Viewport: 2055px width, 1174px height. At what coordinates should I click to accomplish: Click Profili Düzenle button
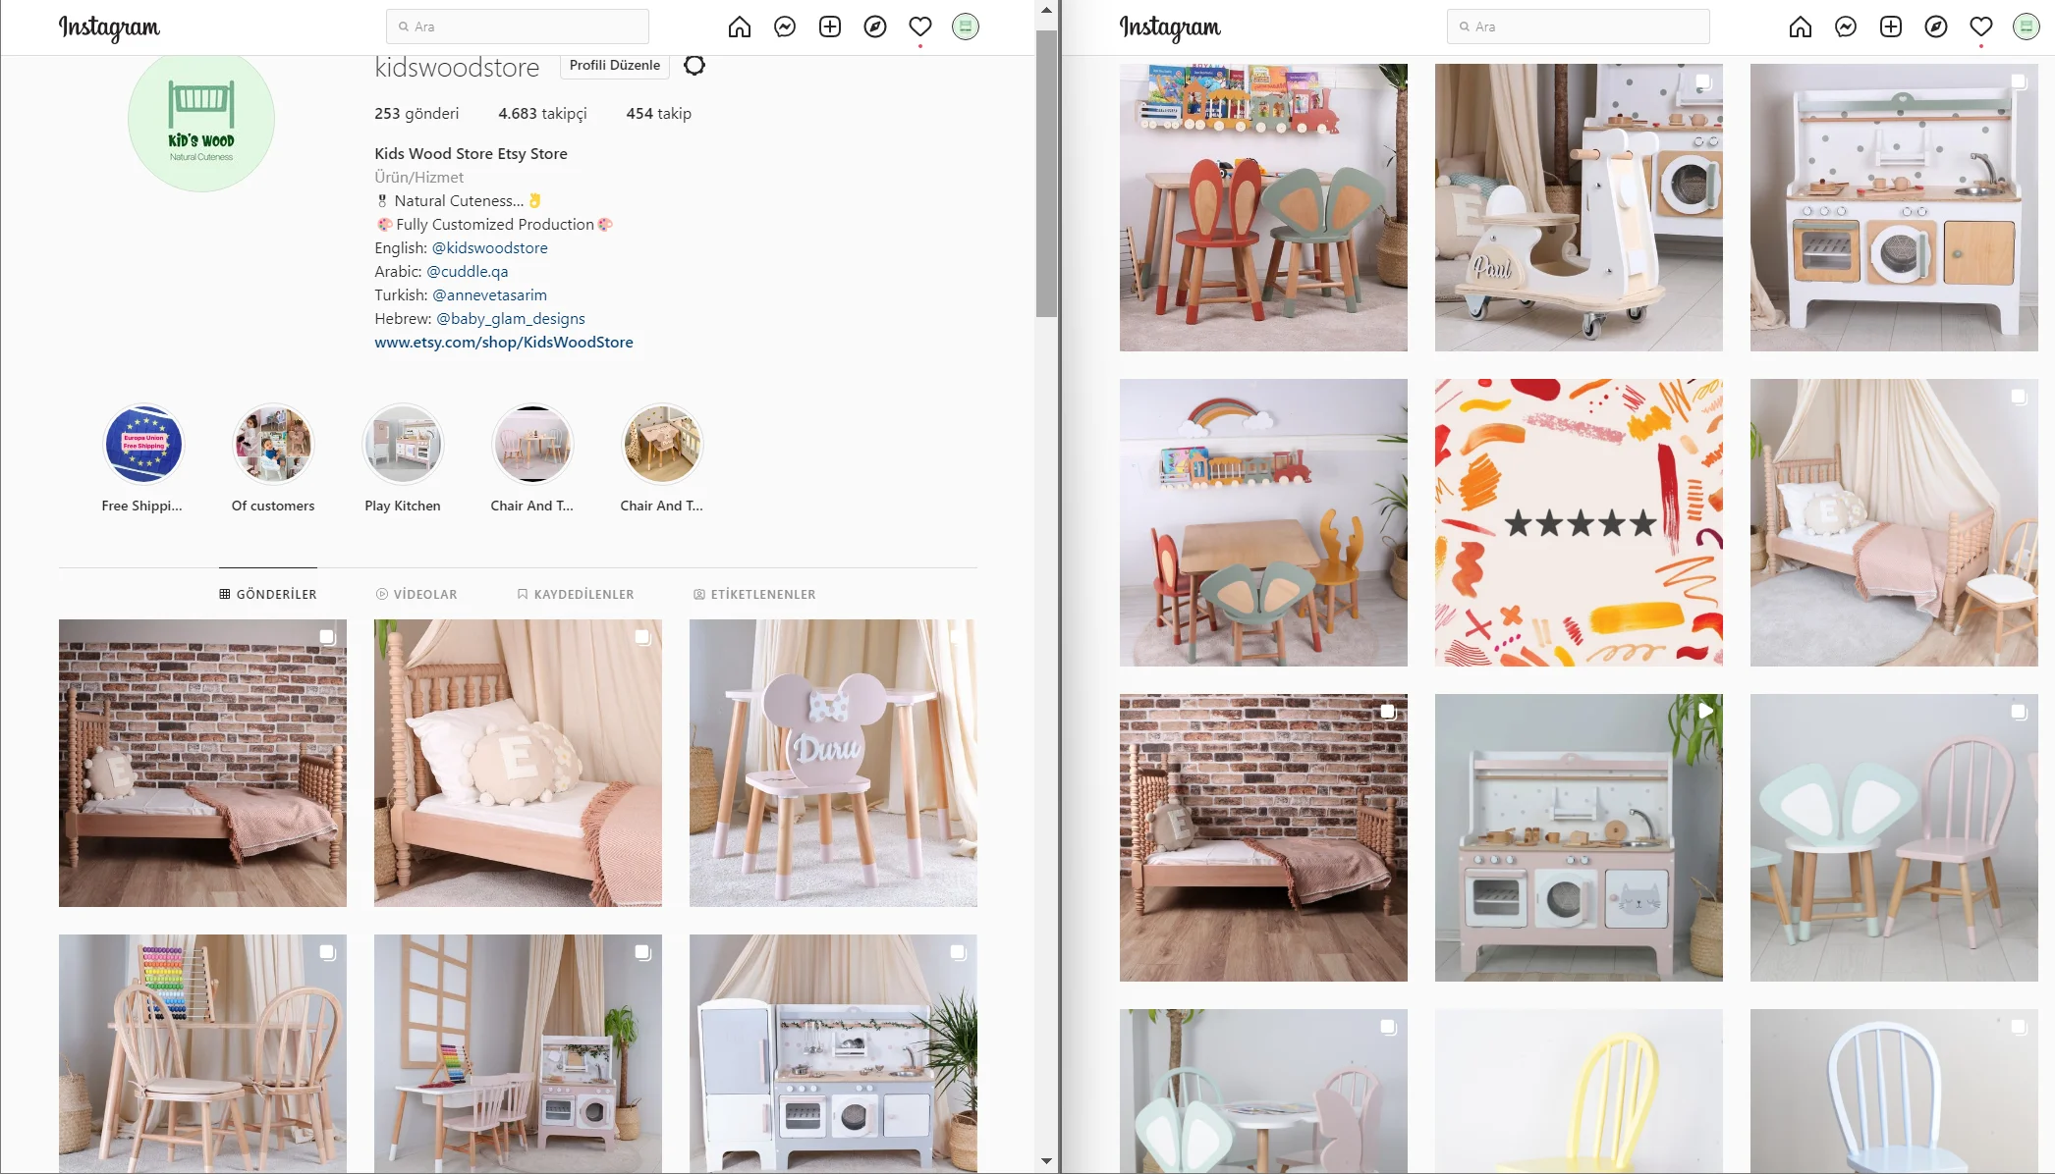click(615, 65)
